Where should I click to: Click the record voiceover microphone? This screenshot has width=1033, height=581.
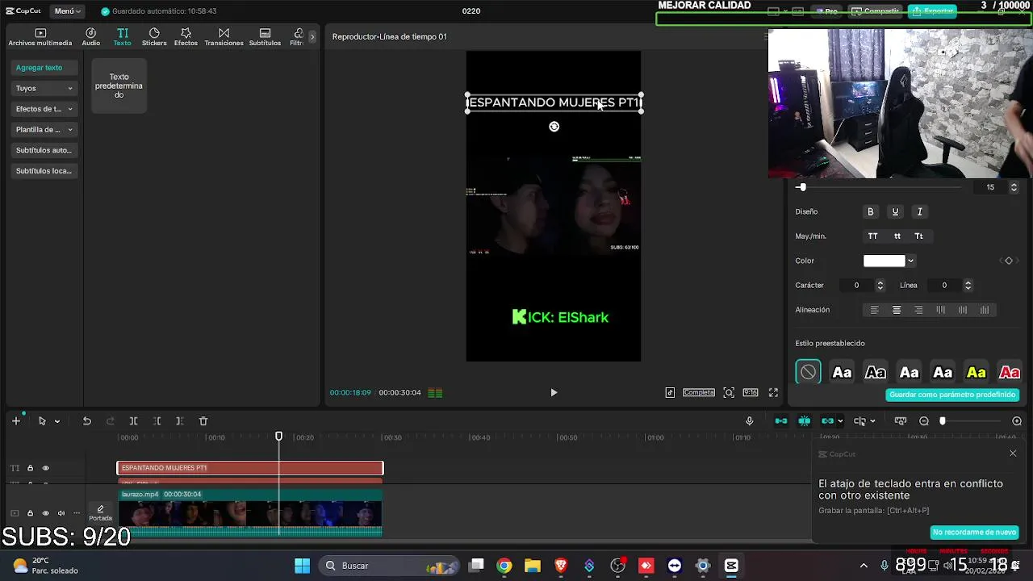749,421
